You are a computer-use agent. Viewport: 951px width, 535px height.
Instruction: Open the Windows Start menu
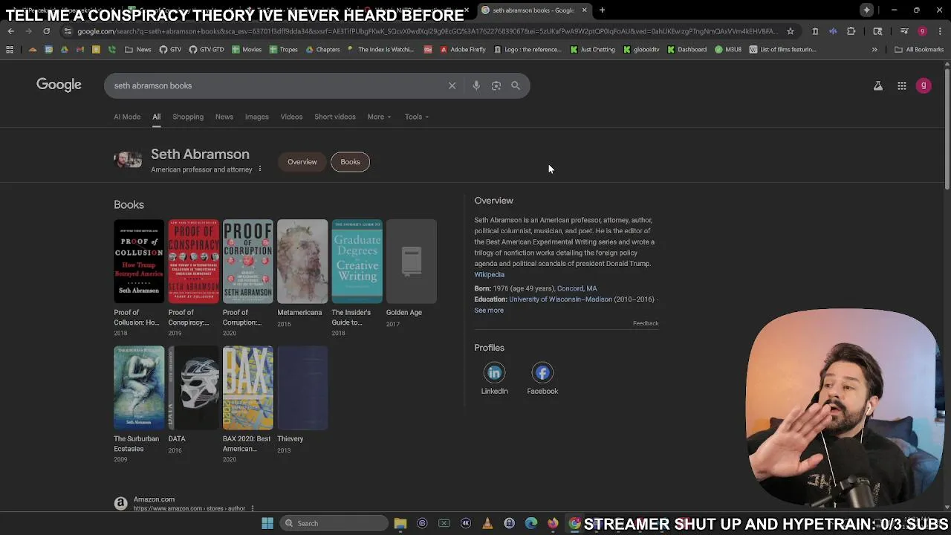267,523
